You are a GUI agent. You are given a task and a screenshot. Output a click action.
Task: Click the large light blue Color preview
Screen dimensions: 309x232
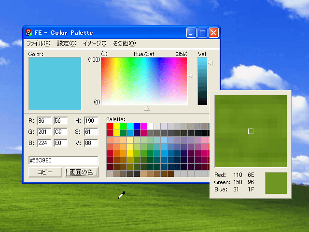tap(55, 84)
